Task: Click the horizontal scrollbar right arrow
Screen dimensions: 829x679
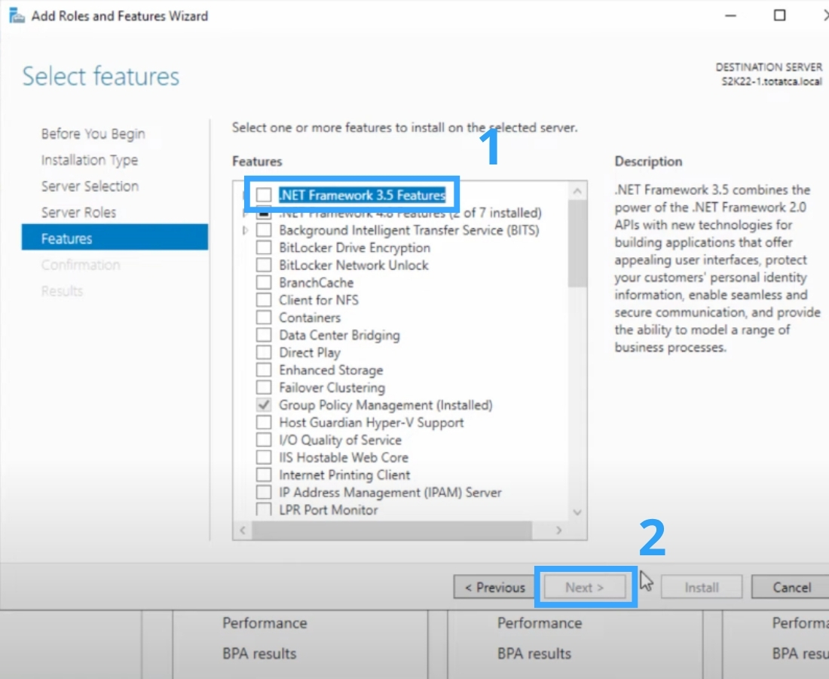Action: coord(558,530)
